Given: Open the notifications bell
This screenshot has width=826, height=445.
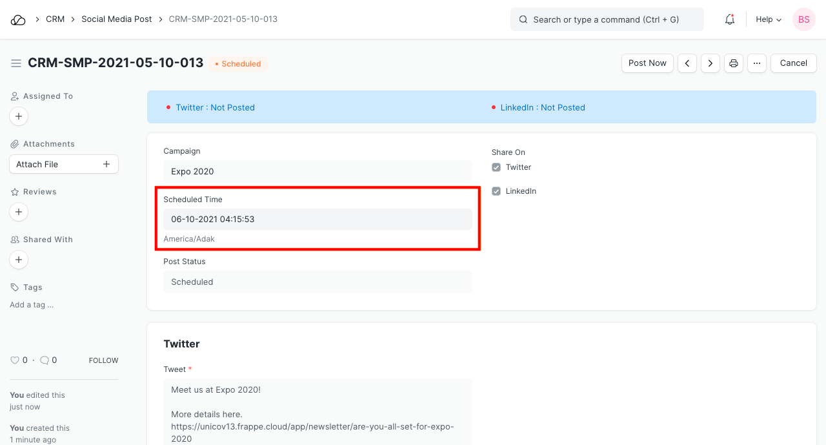Looking at the screenshot, I should (730, 19).
